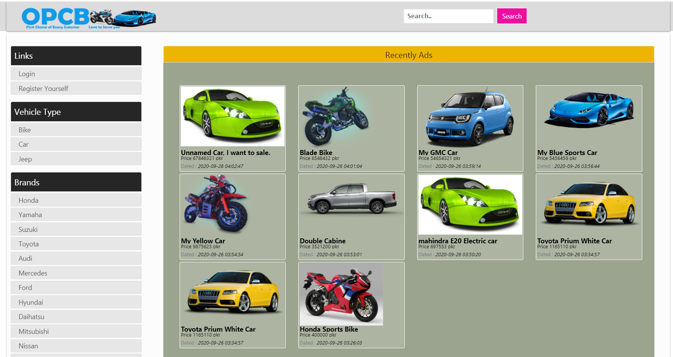Viewport: 673px width, 357px height.
Task: Filter listings by Jeep vehicle type
Action: tap(76, 159)
